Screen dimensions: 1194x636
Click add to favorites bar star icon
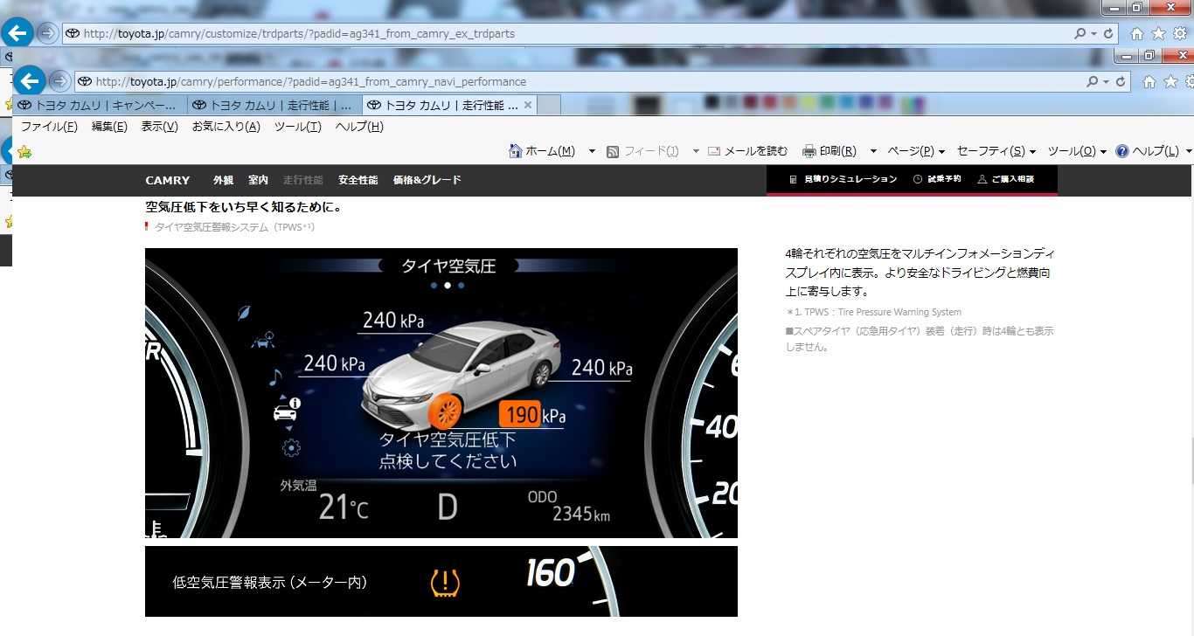click(x=24, y=151)
